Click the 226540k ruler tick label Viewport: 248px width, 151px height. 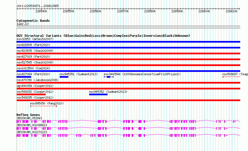pos(41,11)
